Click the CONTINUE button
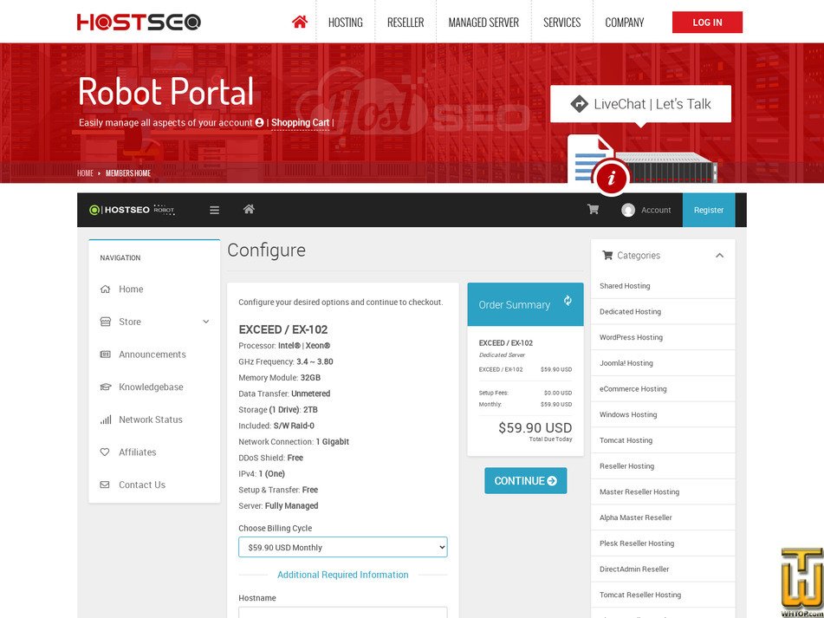824x618 pixels. click(525, 480)
